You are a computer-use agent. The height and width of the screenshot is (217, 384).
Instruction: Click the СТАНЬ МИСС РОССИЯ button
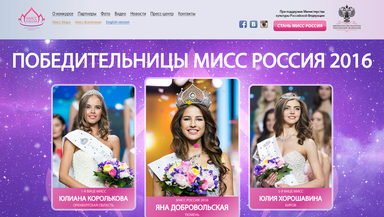300,26
